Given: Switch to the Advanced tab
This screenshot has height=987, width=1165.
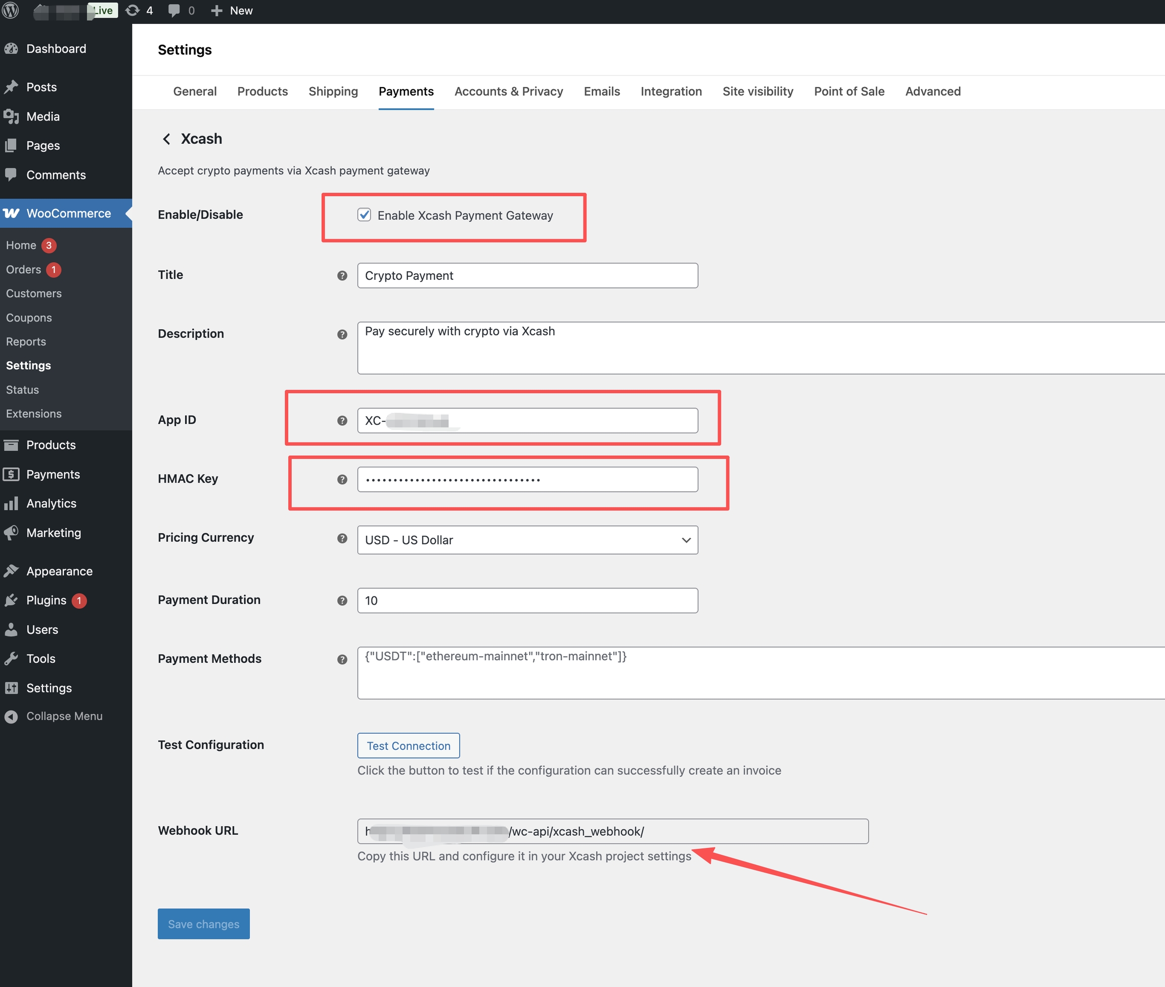Looking at the screenshot, I should (932, 91).
